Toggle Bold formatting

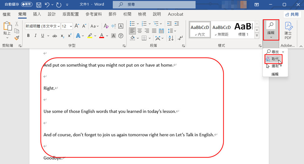click(28, 36)
